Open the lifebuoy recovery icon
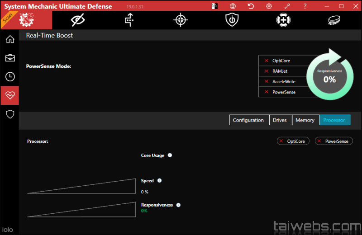The height and width of the screenshot is (235, 362). pyautogui.click(x=283, y=20)
